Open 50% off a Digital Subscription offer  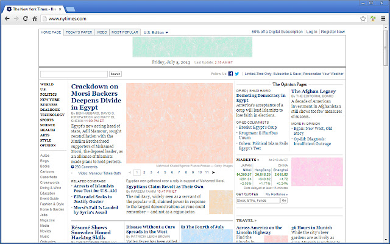(277, 32)
